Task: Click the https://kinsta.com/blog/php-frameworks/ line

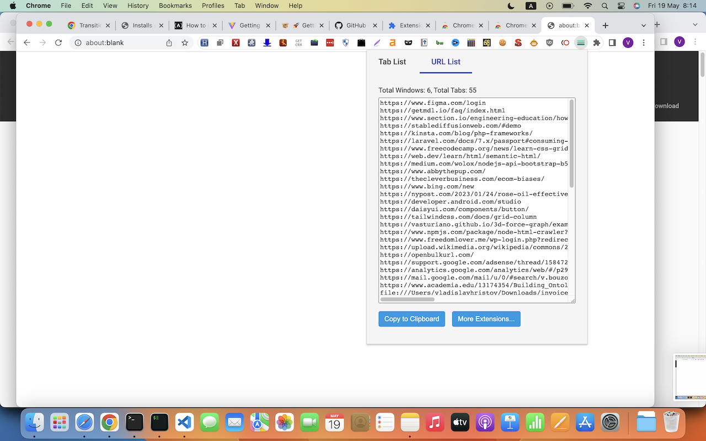Action: click(456, 133)
